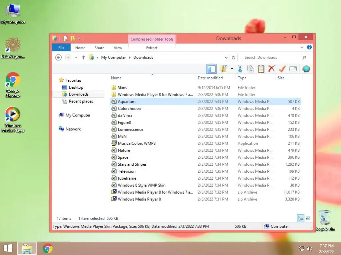The height and width of the screenshot is (255, 341).
Task: Open the Windows Start button
Action: (8, 248)
